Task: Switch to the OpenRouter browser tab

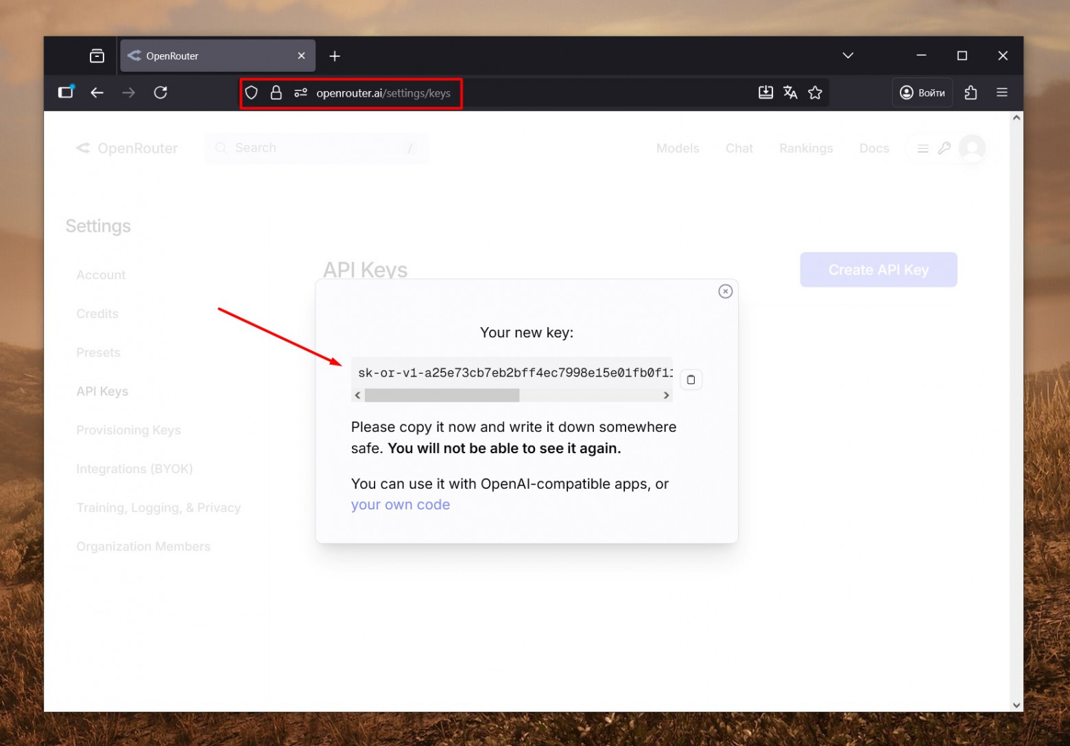Action: point(206,56)
